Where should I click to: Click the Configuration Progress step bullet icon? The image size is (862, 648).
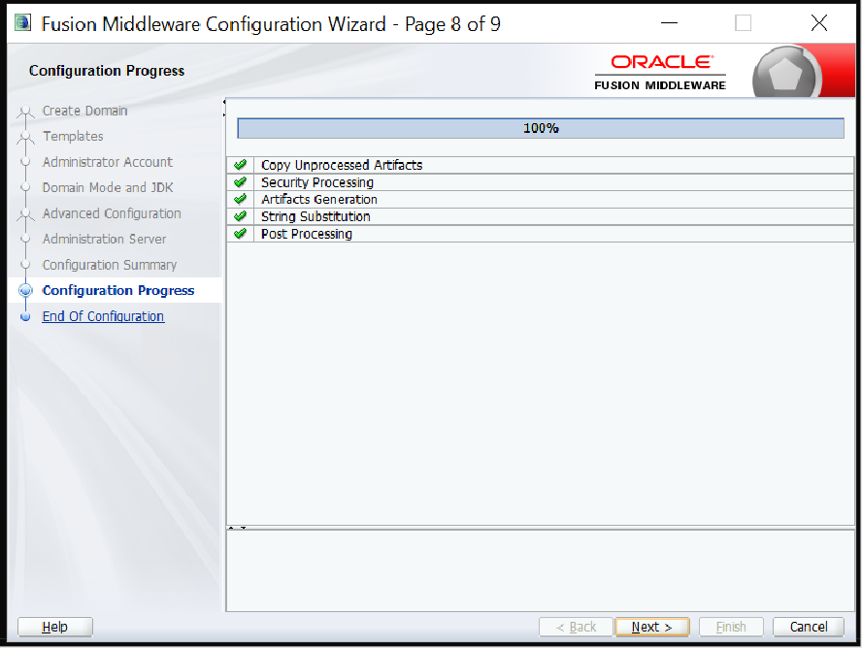(26, 291)
